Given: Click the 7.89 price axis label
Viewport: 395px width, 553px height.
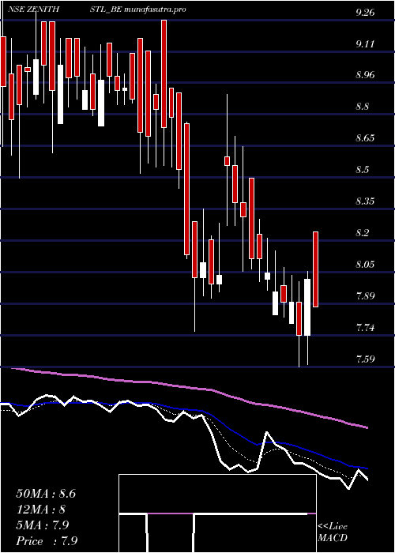Looking at the screenshot, I should (x=365, y=295).
